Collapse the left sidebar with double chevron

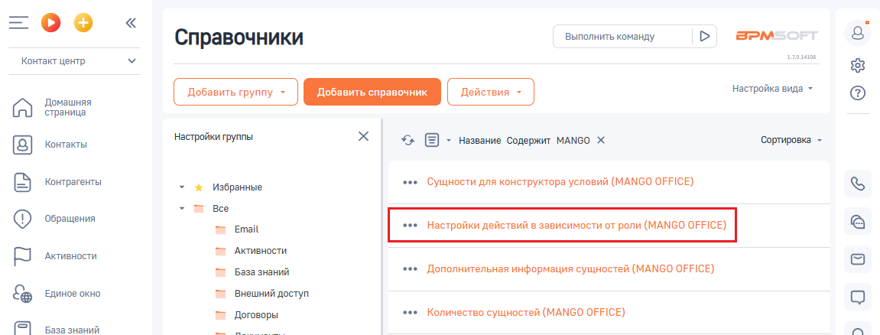(x=131, y=22)
